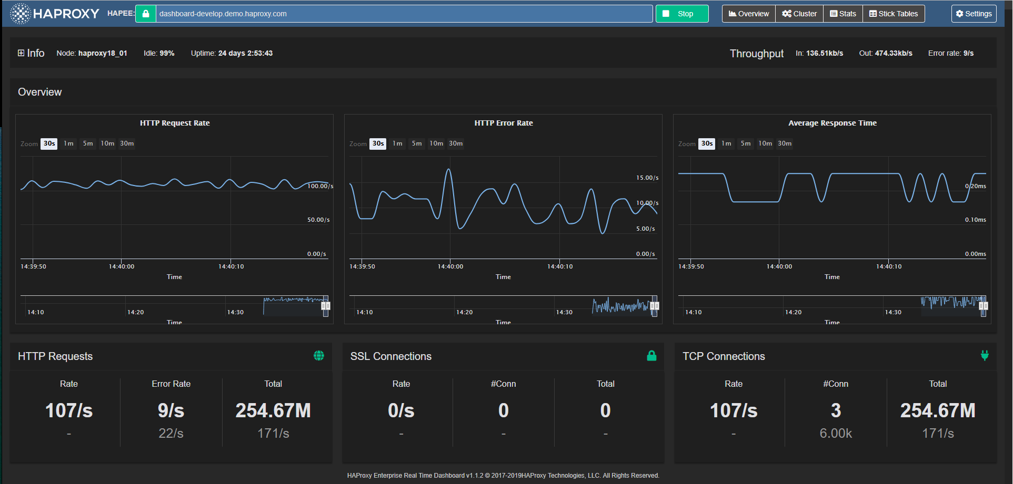Click Average Response Time navigator range handle
This screenshot has height=484, width=1013.
[x=983, y=306]
